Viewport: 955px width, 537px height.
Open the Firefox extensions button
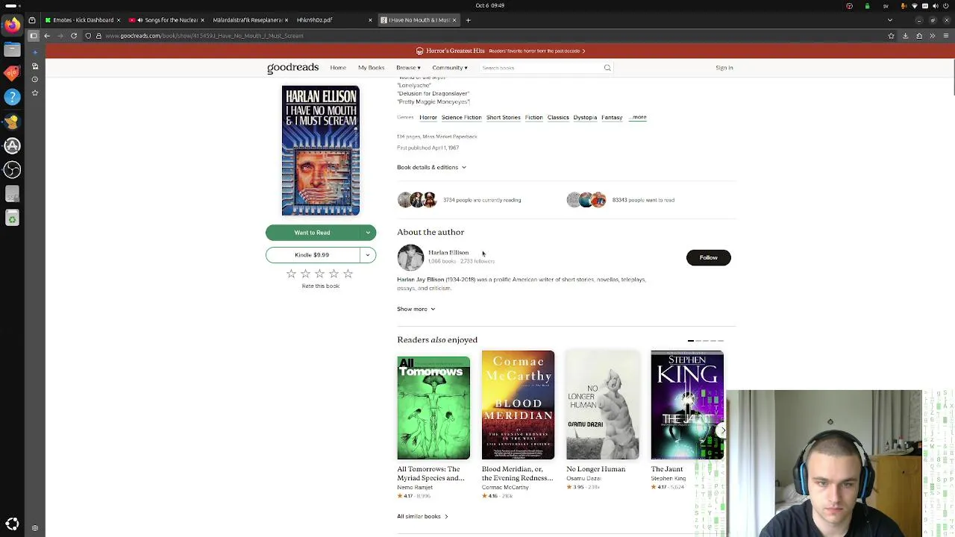point(919,36)
